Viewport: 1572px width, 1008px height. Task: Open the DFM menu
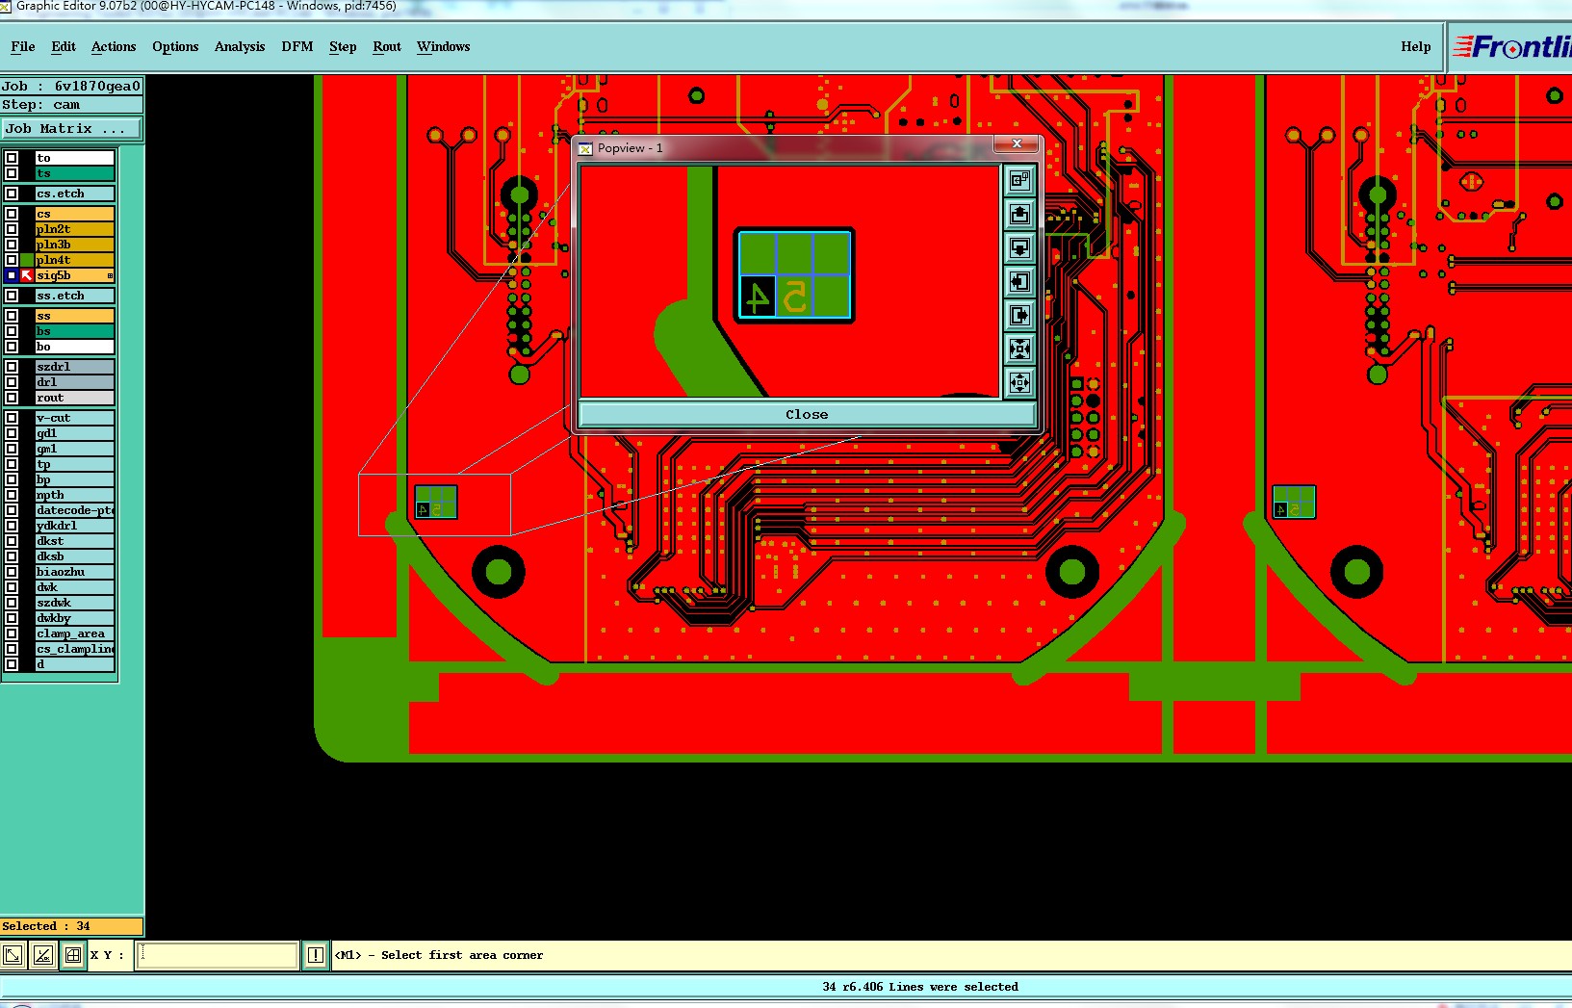(297, 46)
